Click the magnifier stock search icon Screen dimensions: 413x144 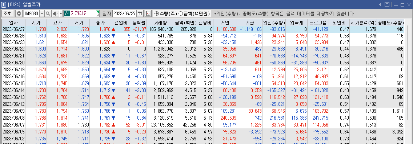tap(48, 13)
